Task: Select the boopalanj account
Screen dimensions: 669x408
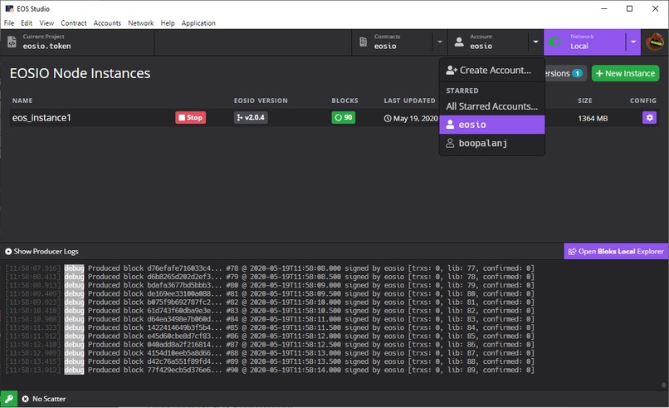Action: coord(492,143)
